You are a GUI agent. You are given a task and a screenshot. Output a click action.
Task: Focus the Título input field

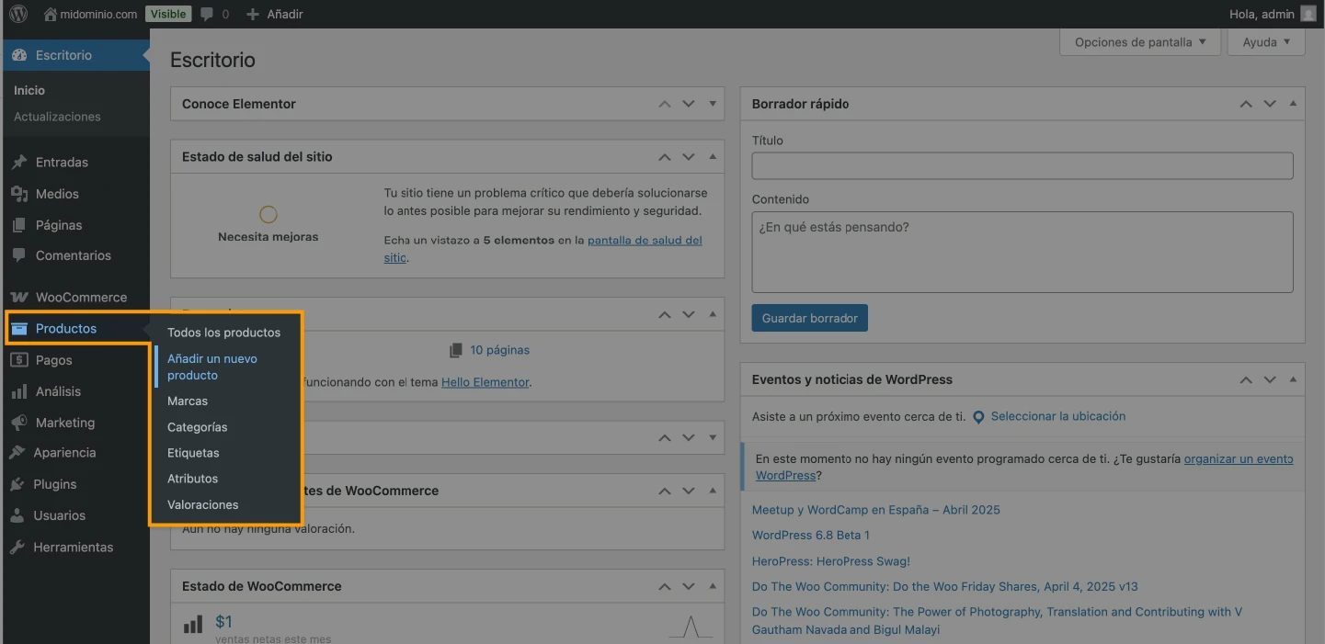pyautogui.click(x=1022, y=166)
